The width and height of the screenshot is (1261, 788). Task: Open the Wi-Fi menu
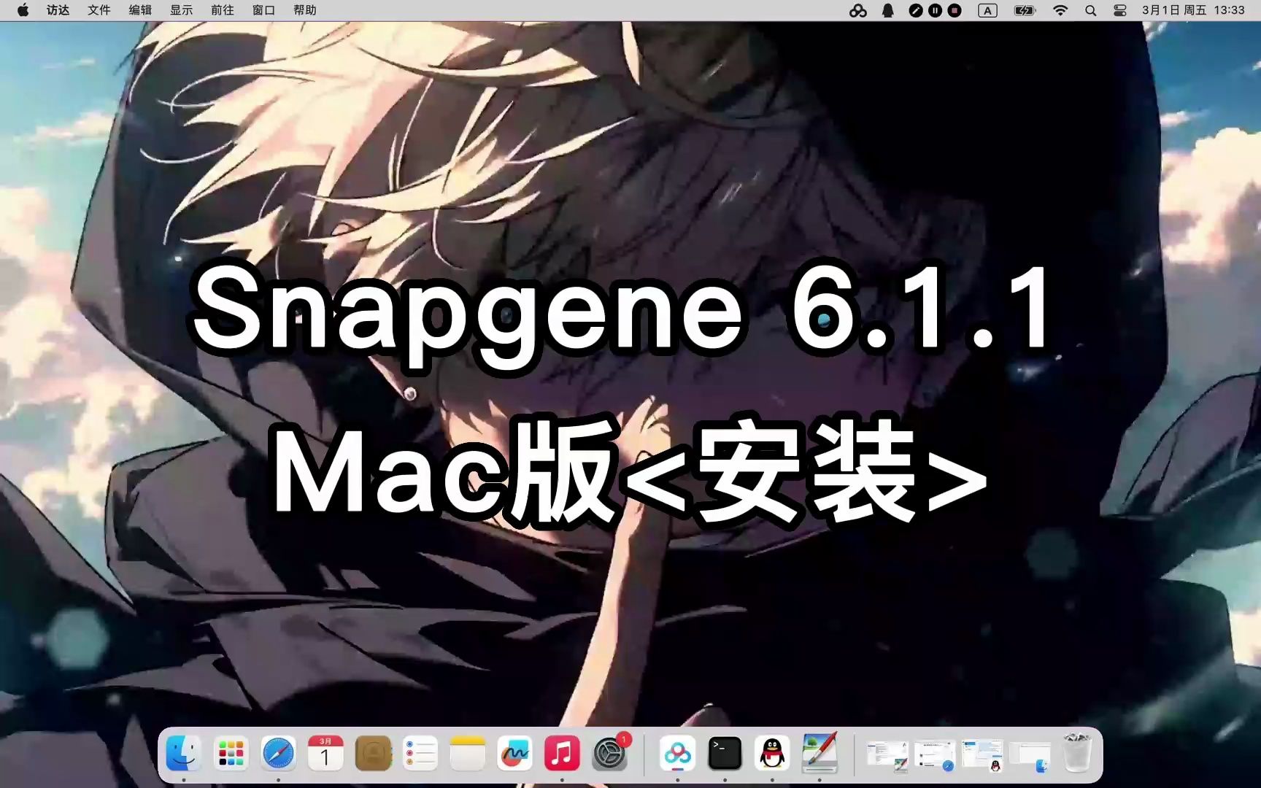1060,10
